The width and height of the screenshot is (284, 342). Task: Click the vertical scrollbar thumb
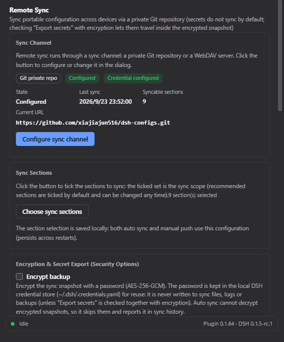click(280, 56)
